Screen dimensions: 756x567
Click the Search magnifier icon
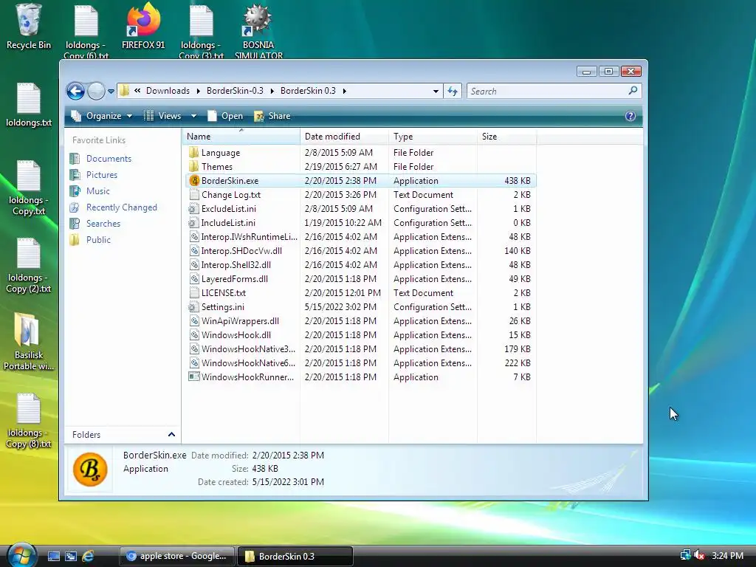coord(633,91)
